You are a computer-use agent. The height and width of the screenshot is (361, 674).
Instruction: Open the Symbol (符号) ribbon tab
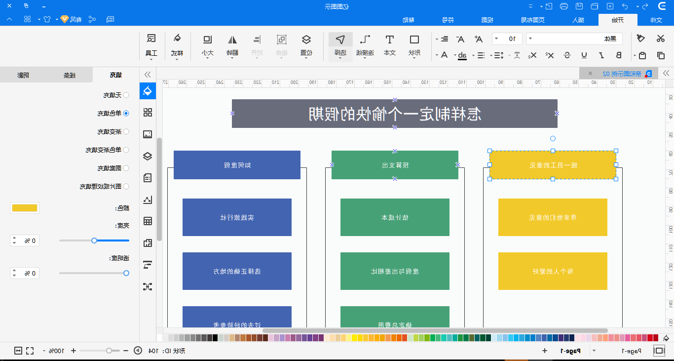point(448,20)
